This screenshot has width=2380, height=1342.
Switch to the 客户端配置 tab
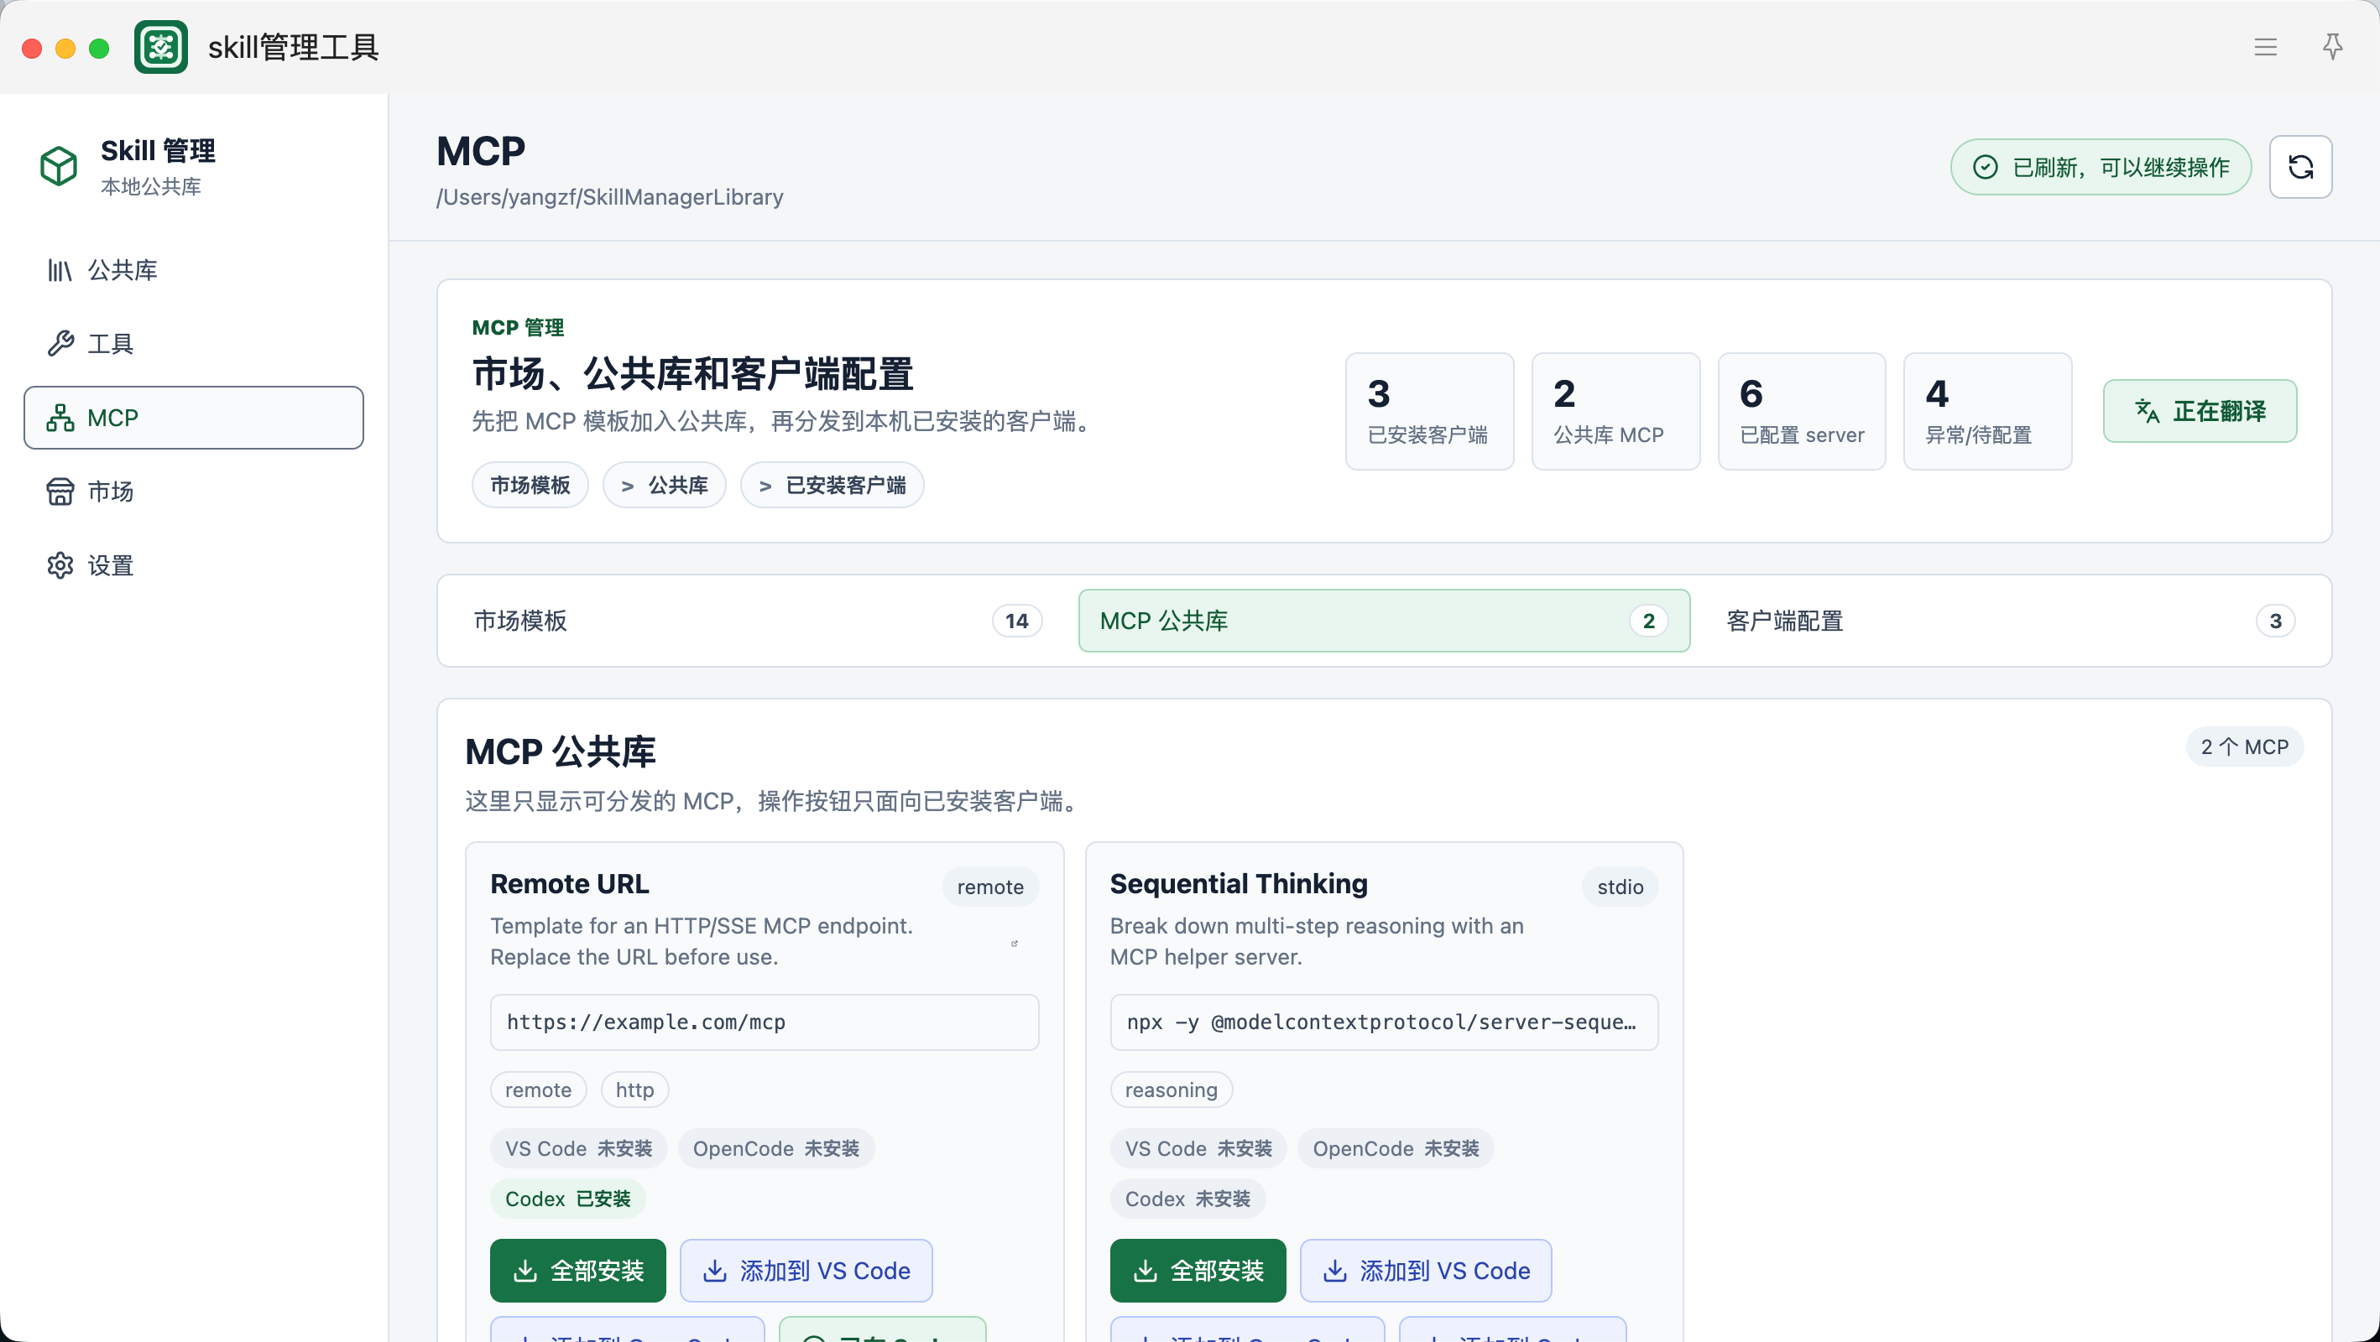2011,621
